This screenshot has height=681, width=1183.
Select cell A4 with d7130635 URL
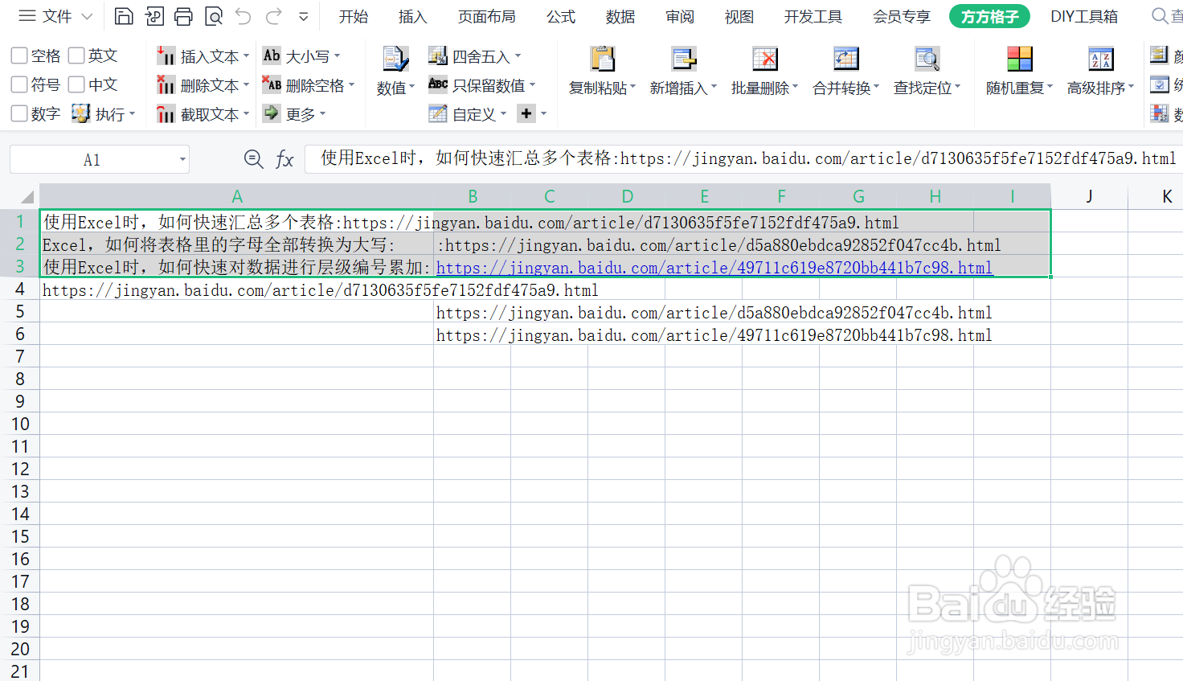tap(236, 290)
